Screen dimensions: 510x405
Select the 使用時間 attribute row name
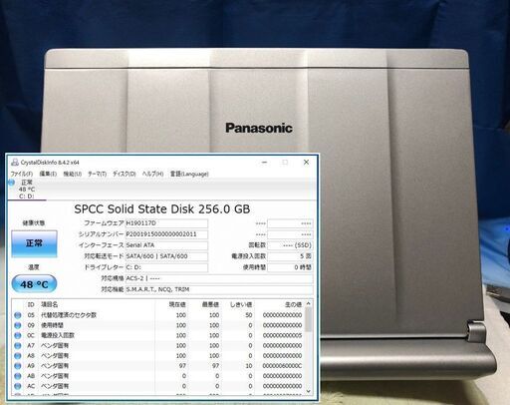pyautogui.click(x=52, y=325)
